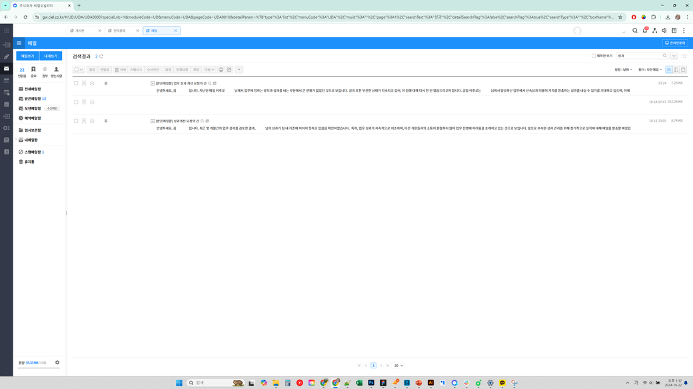Click the notification bell icon
Viewport: 693px width, 389px height.
[x=645, y=31]
